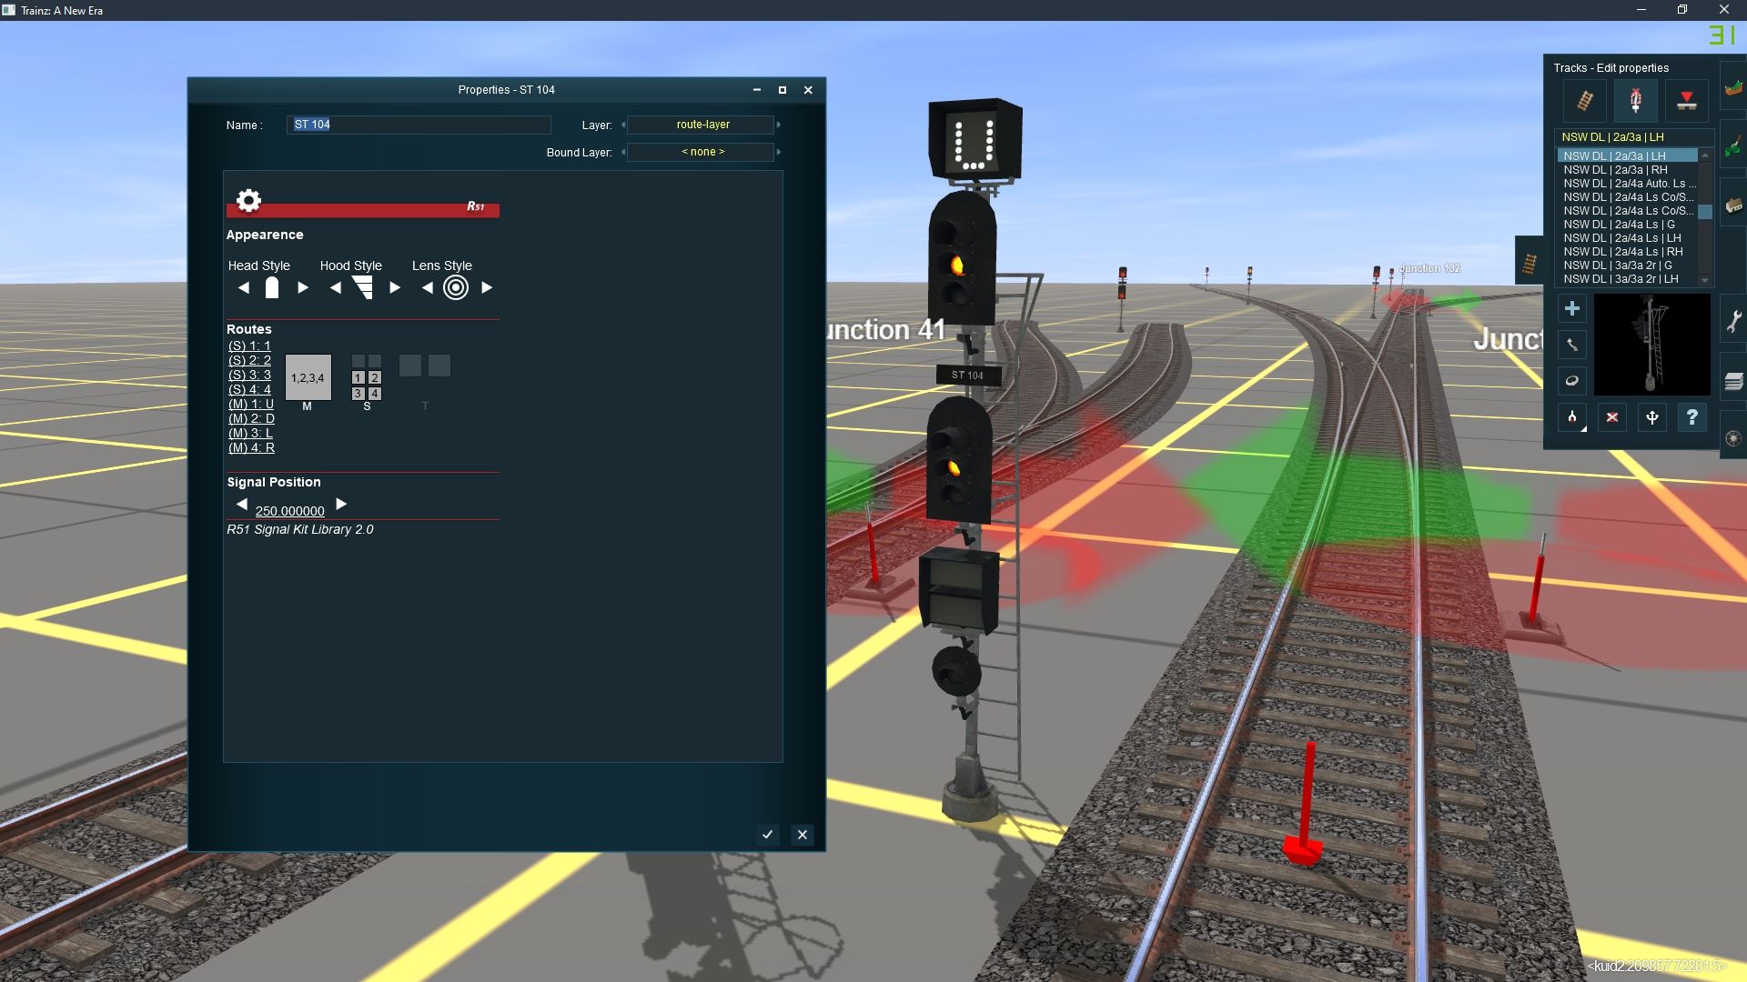Add a new trackside object with the plus icon

pyautogui.click(x=1572, y=309)
